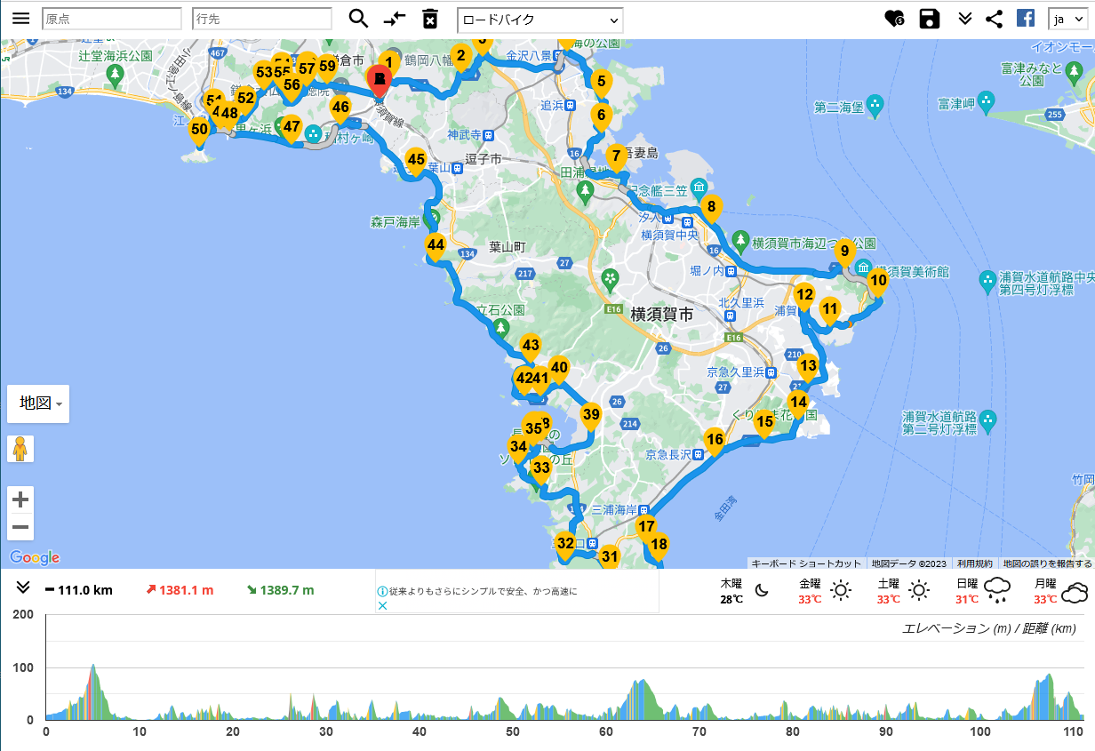Select waypoint marker 44 on the map

pyautogui.click(x=435, y=246)
